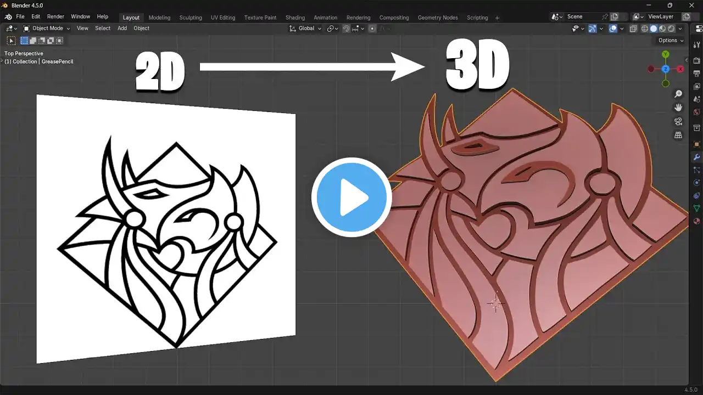The image size is (703, 395).
Task: Click the red X axis gizmo
Action: point(680,69)
